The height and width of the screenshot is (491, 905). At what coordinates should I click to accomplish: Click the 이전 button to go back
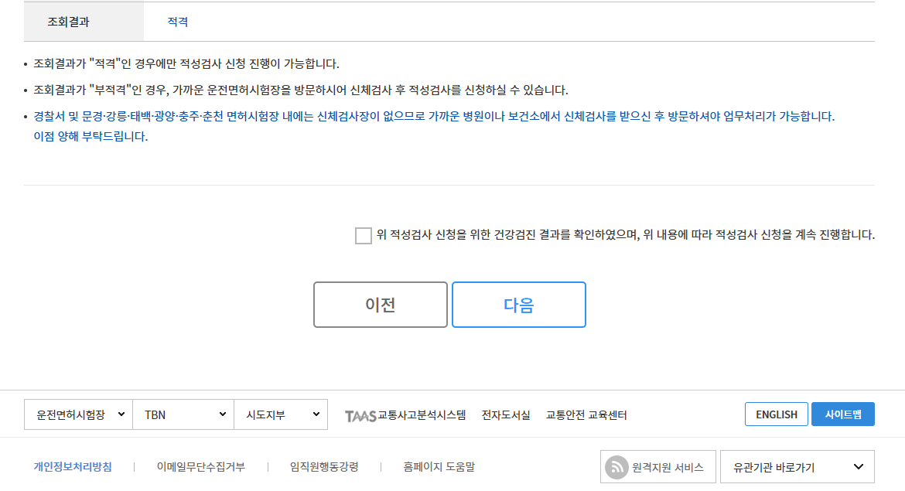coord(380,304)
